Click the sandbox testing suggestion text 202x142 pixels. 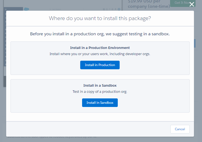100,34
